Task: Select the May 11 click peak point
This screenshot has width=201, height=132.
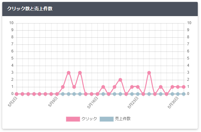Action: [x=69, y=73]
